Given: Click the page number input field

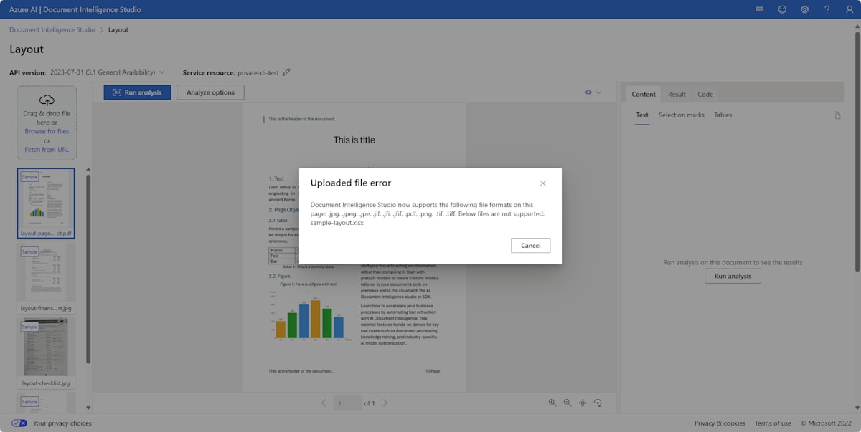Looking at the screenshot, I should coord(348,403).
